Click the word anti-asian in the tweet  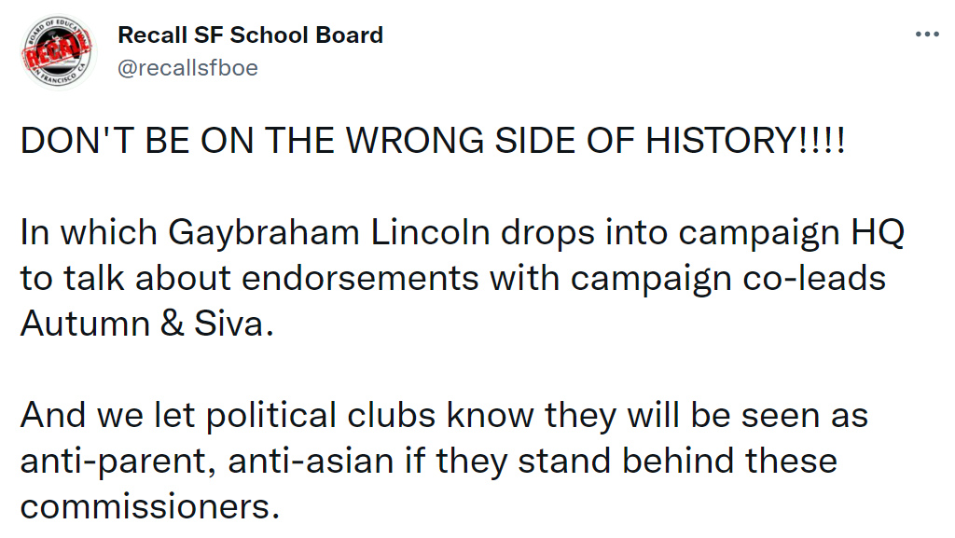pos(311,461)
